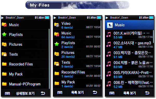Image resolution: width=156 pixels, height=99 pixels.
Task: Open Video folder icon in middle screen
Action: 57,25
